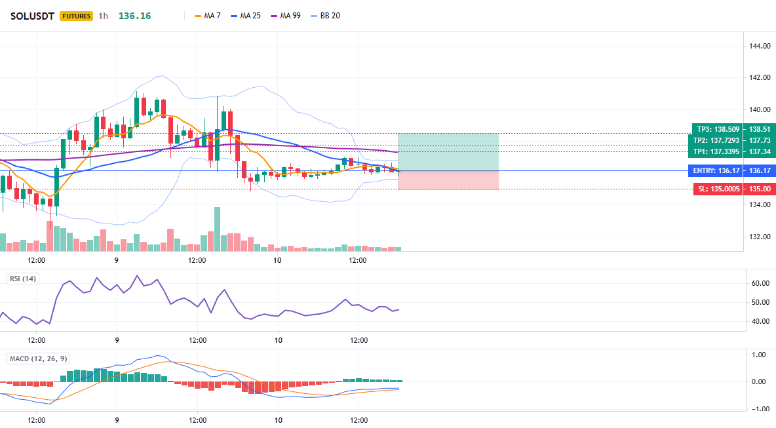Image resolution: width=776 pixels, height=428 pixels.
Task: Click the TP1: 137.3395 label
Action: 716,151
